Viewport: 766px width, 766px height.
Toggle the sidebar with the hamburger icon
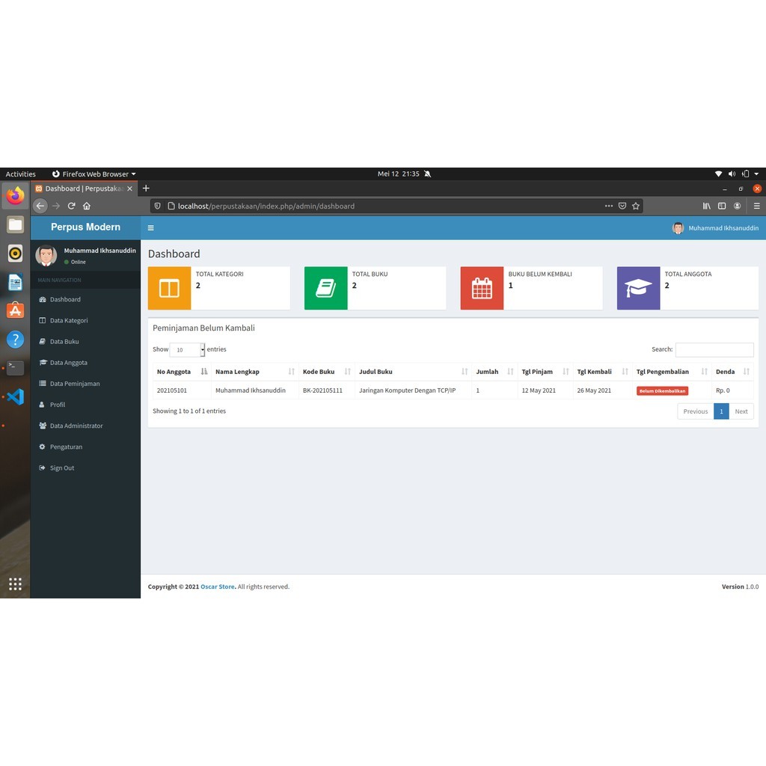coord(150,227)
